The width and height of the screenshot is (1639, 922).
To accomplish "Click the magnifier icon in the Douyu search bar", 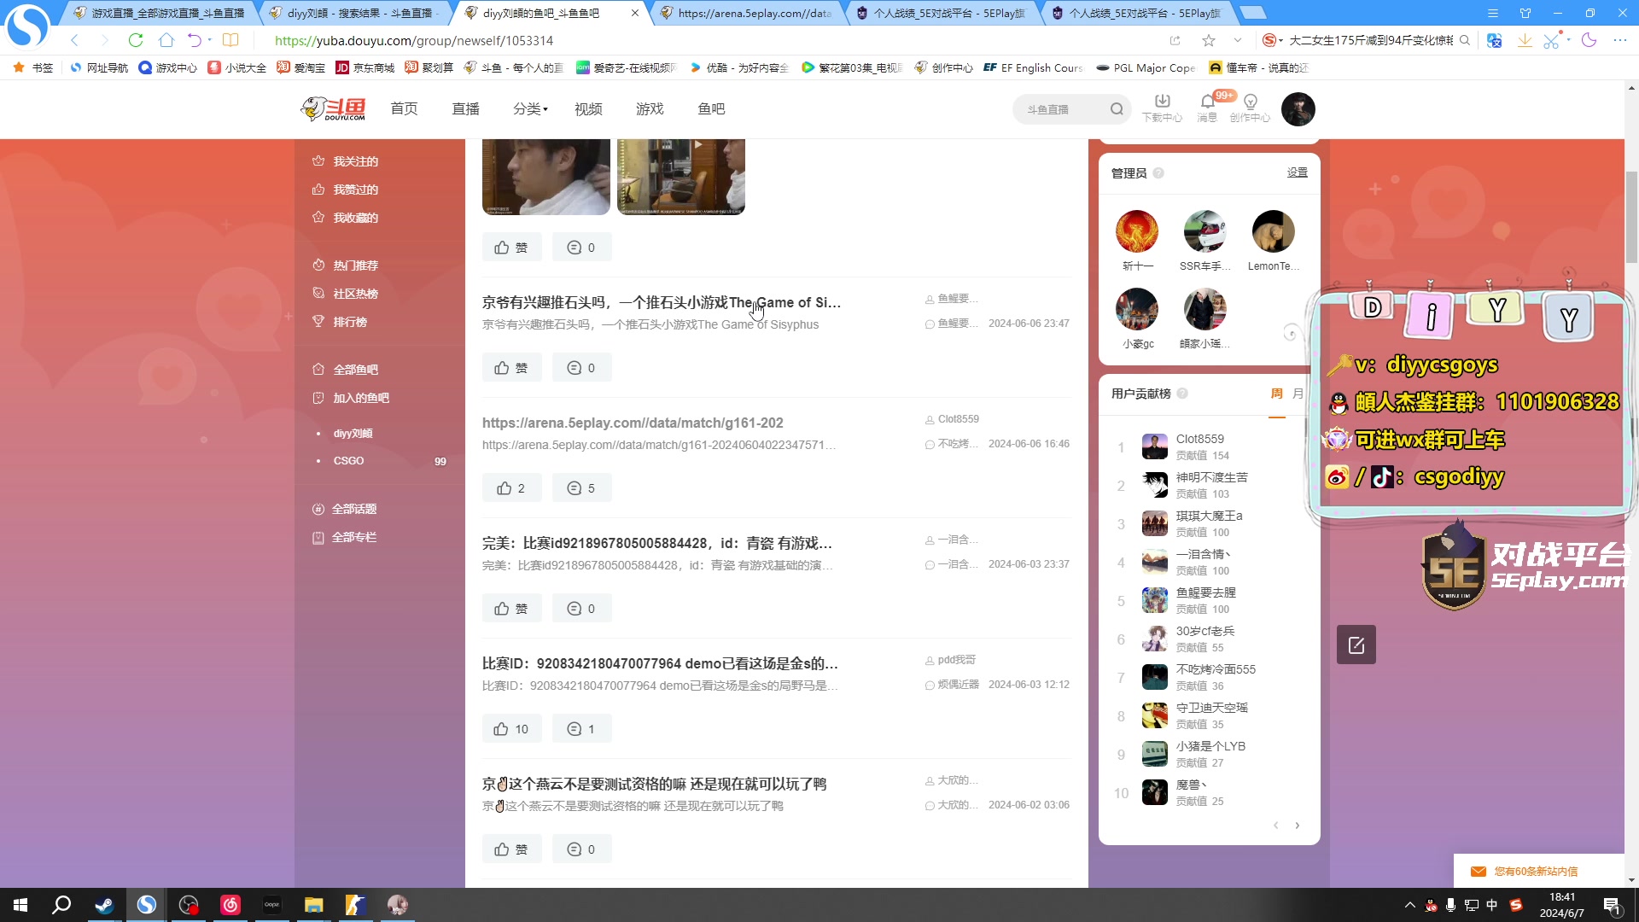I will 1117,109.
